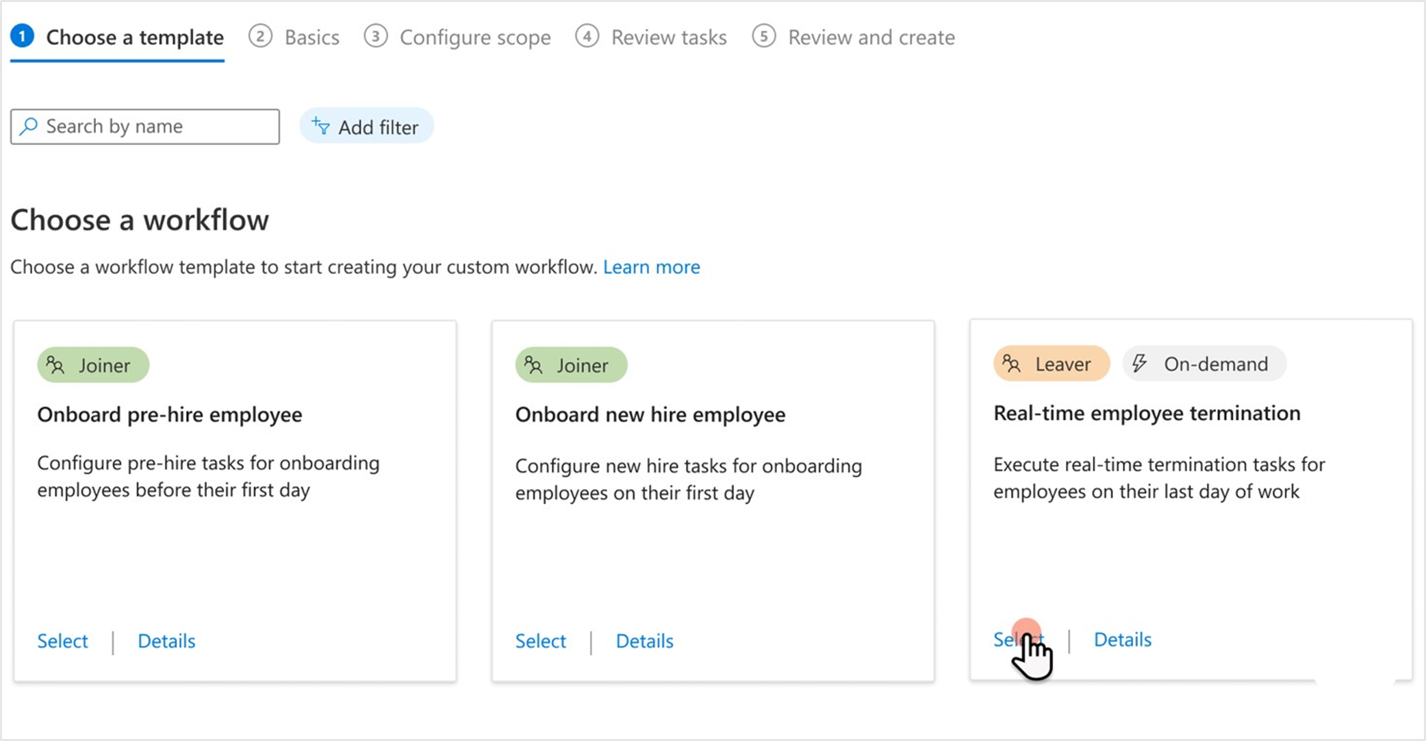Open the Add filter button

(x=366, y=127)
